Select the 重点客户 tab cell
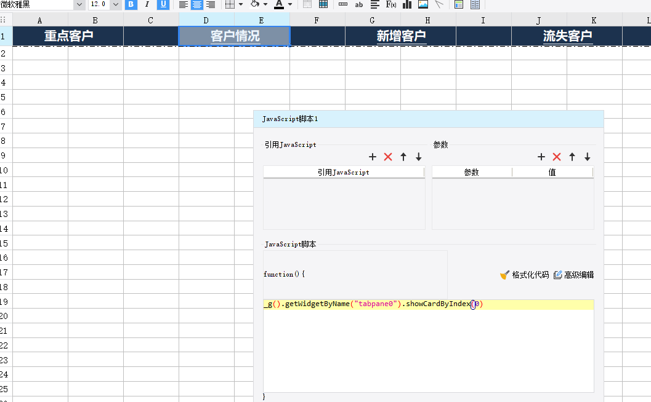This screenshot has width=651, height=402. (x=68, y=36)
